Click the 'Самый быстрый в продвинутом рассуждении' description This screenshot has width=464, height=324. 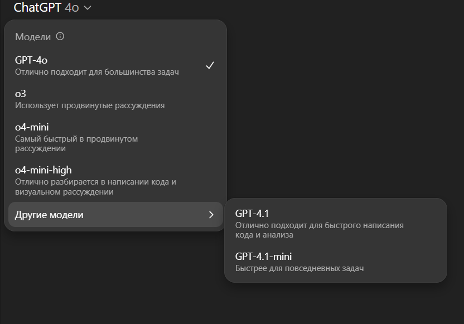click(76, 143)
